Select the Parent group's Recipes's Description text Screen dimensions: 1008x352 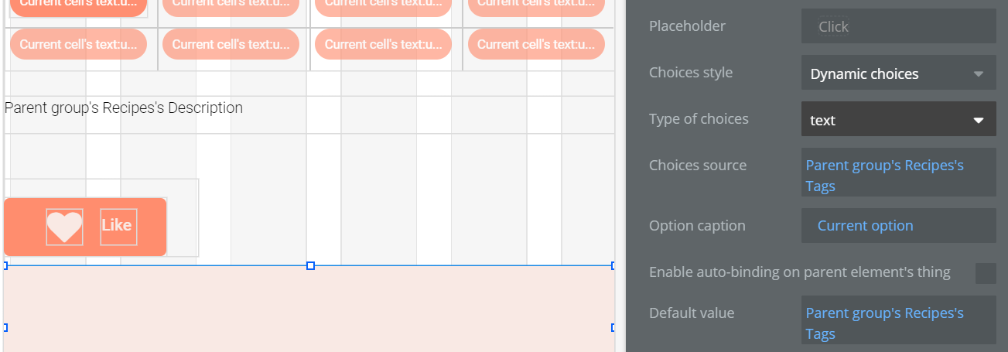[x=124, y=108]
